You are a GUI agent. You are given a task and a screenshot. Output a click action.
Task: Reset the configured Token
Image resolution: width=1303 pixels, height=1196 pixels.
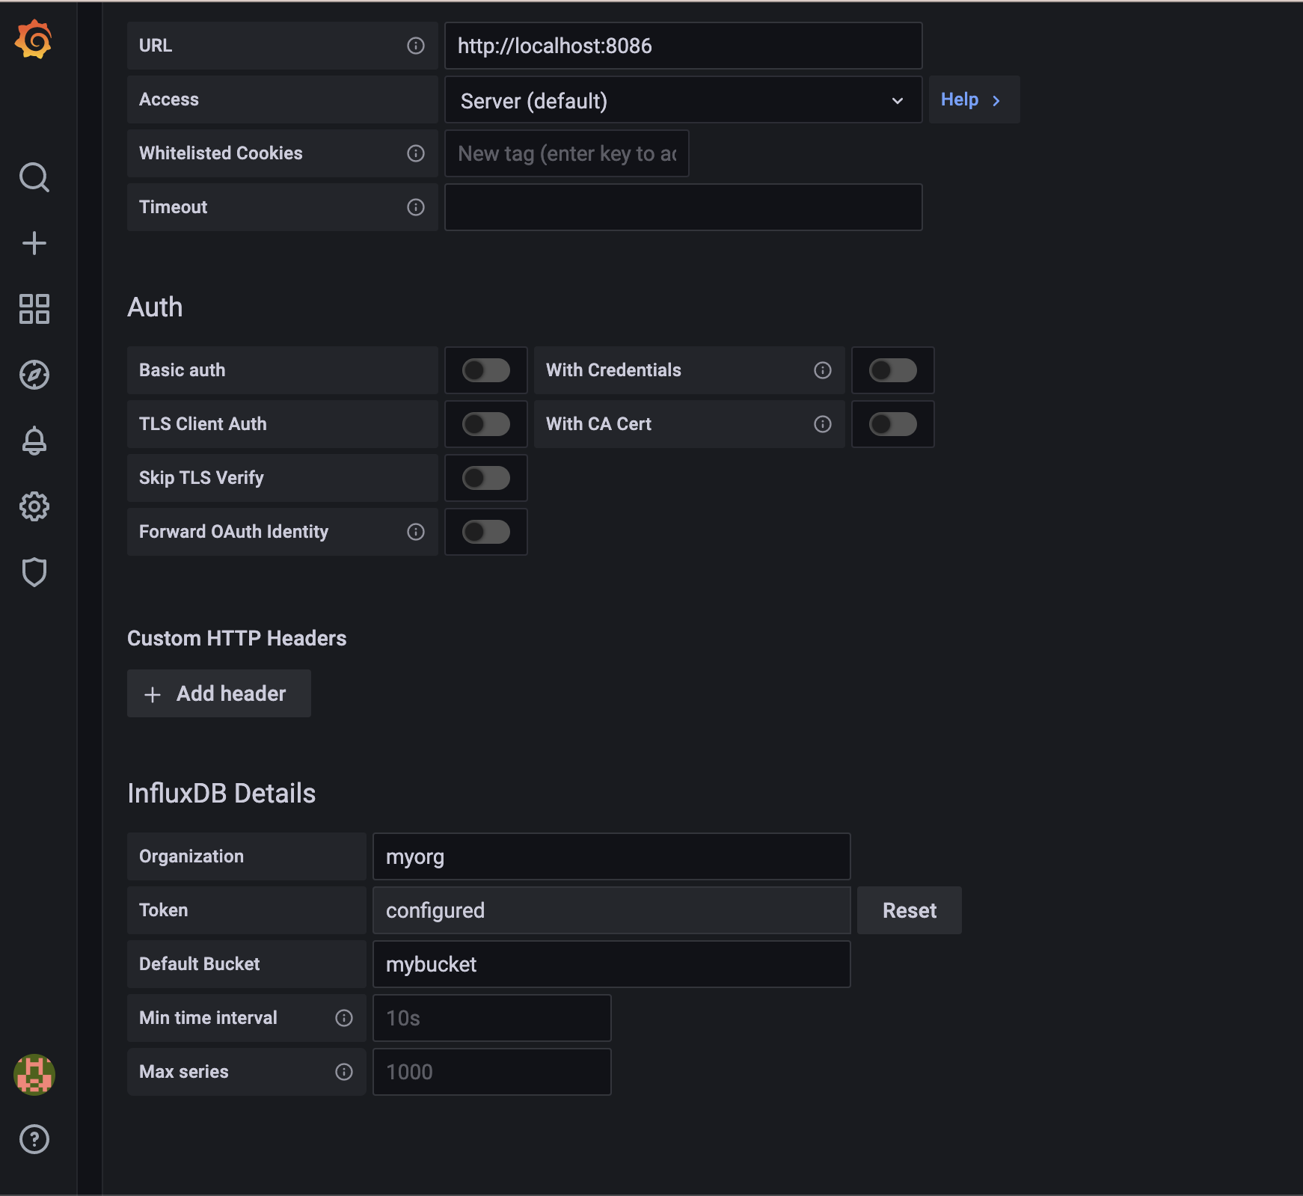pyautogui.click(x=909, y=910)
